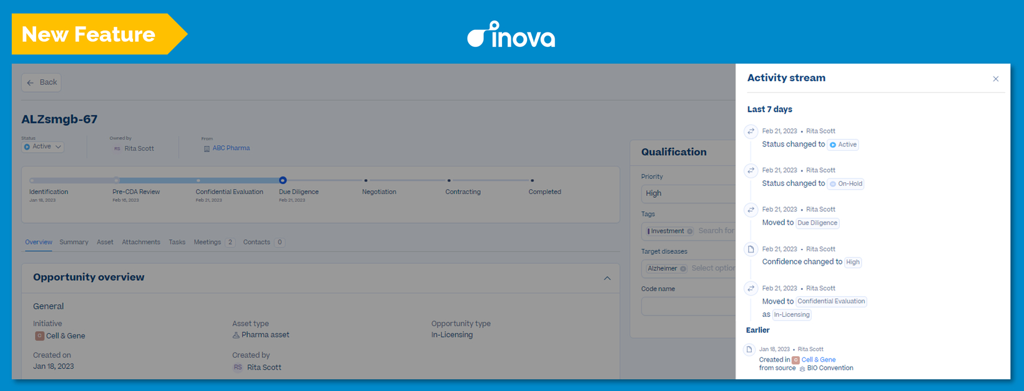
Task: Click the Activity stream heading
Action: [x=786, y=78]
